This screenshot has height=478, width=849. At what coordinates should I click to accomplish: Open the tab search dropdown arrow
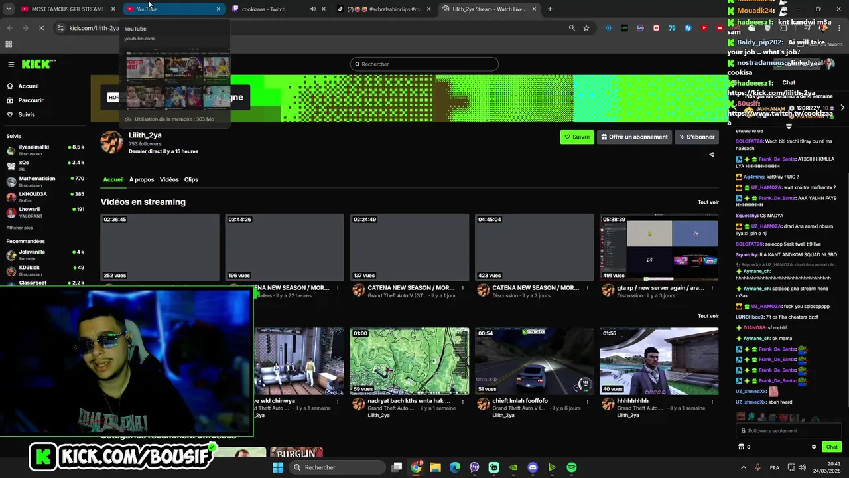point(9,9)
